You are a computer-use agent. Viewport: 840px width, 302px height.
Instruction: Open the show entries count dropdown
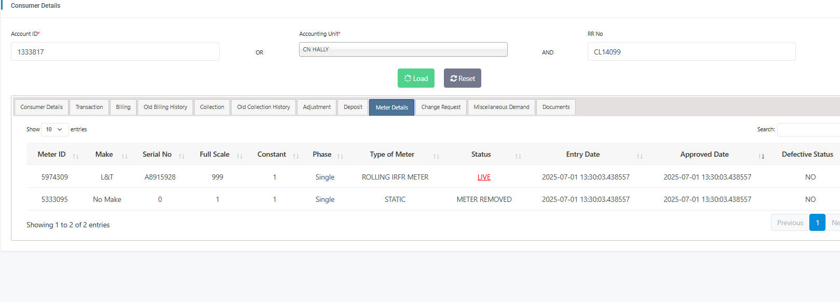coord(55,129)
